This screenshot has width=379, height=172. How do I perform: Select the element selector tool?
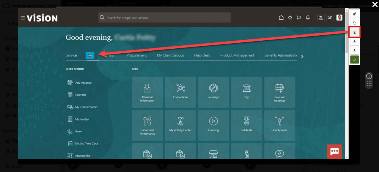point(354,32)
